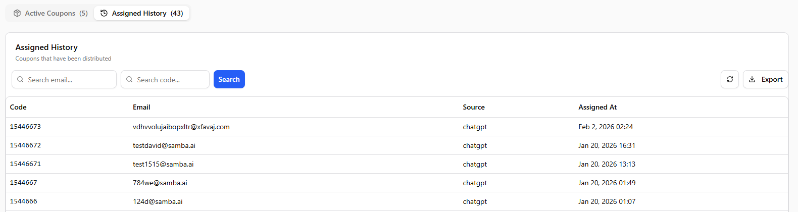Select the row with code 15446673
Viewport: 798px width, 212px height.
click(397, 127)
